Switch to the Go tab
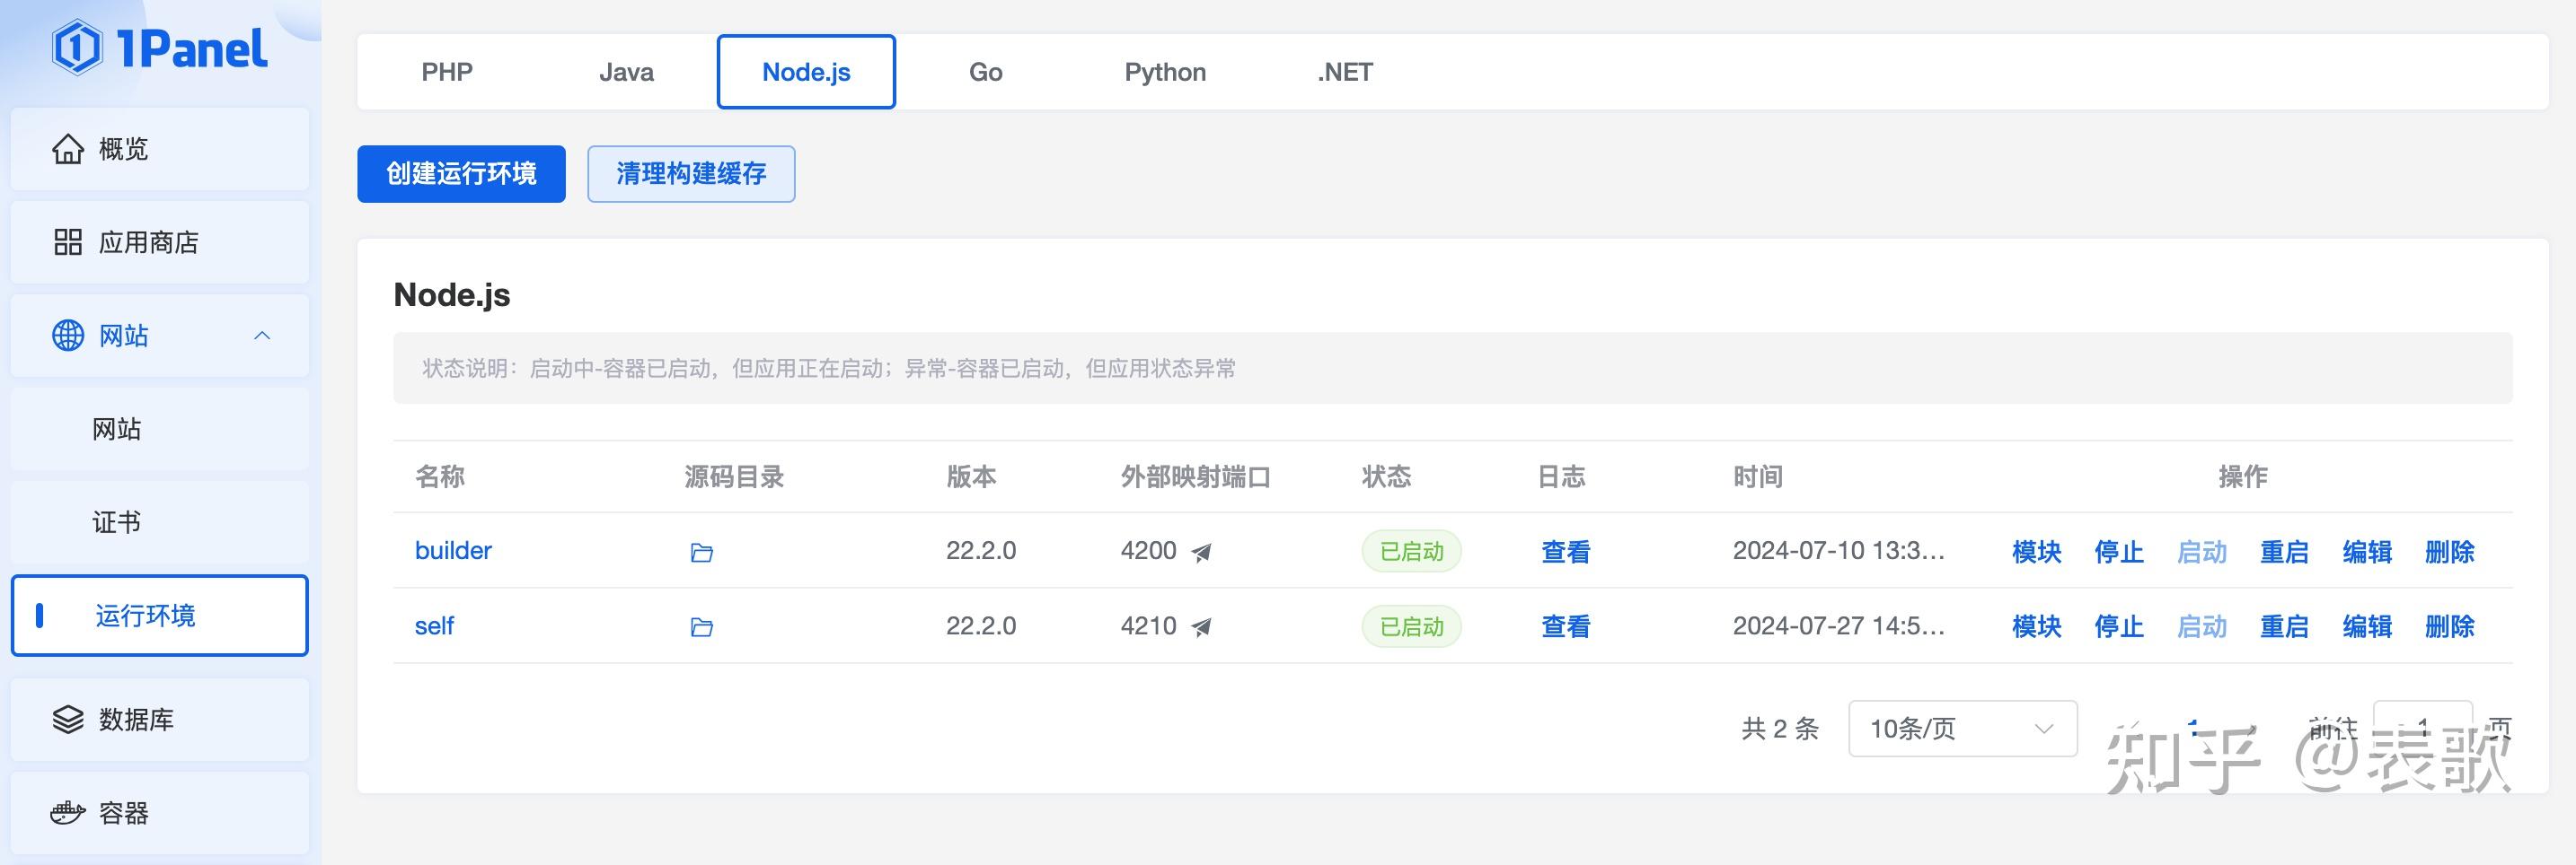 tap(986, 72)
